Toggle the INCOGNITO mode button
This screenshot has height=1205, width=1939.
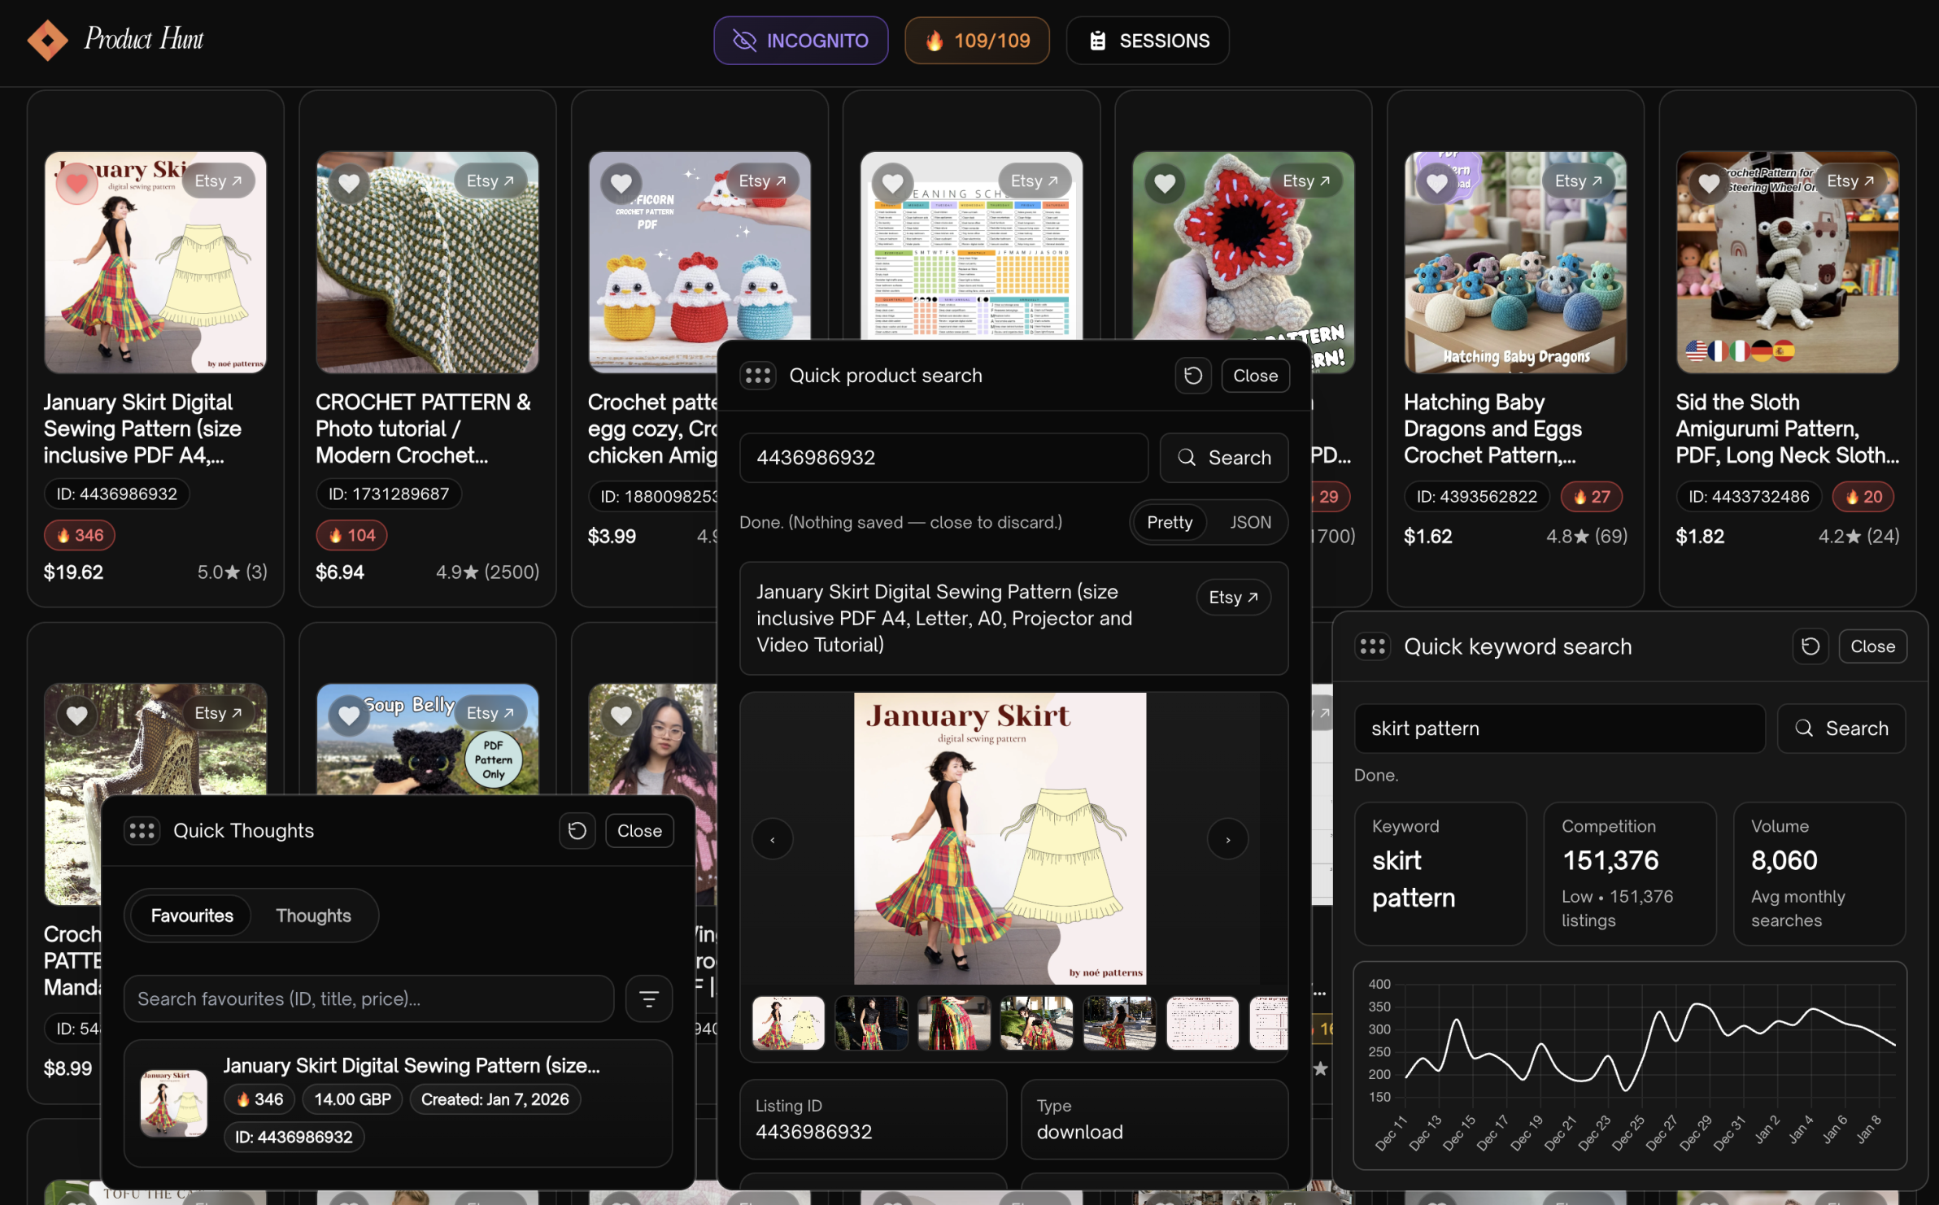tap(800, 41)
